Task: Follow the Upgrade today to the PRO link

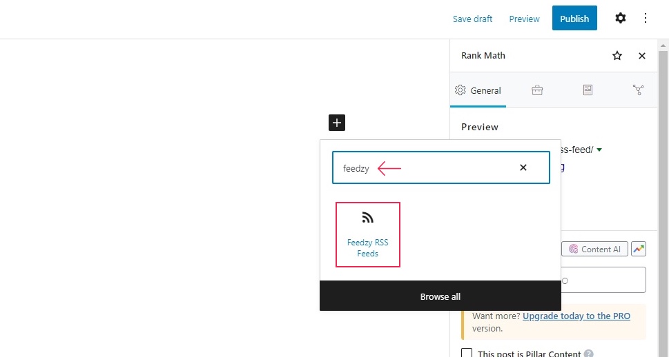Action: tap(576, 316)
